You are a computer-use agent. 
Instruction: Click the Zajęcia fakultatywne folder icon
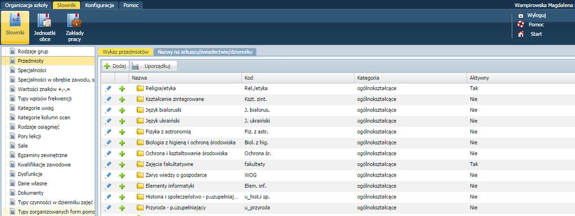coord(140,164)
